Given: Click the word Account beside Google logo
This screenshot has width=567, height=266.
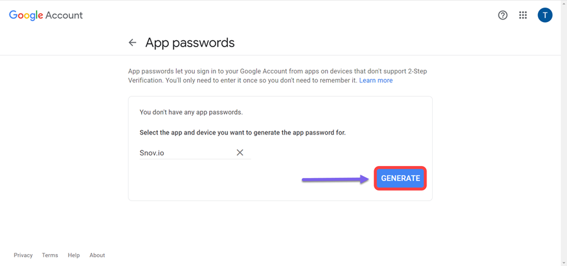Looking at the screenshot, I should [64, 15].
